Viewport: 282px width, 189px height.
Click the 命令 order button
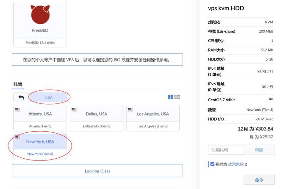point(259,180)
